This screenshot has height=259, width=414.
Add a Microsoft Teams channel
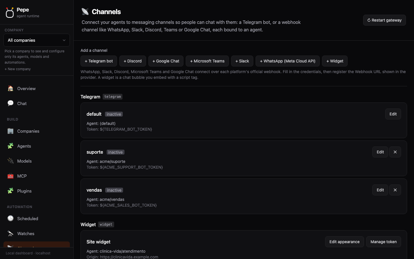207,61
